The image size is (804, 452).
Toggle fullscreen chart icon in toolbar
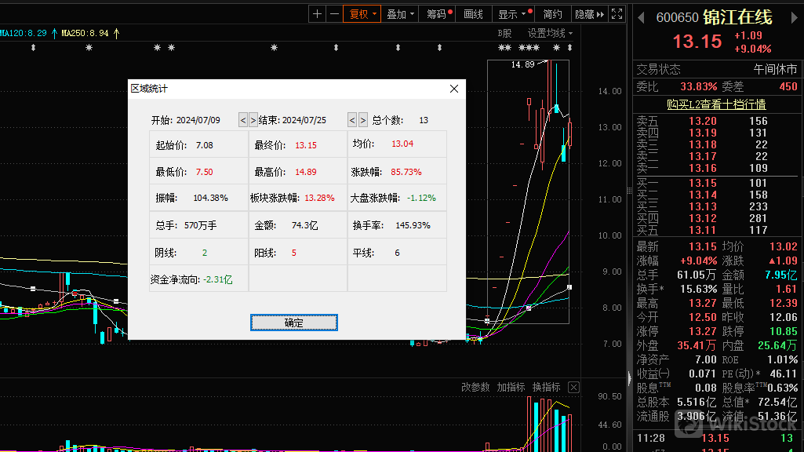(618, 14)
